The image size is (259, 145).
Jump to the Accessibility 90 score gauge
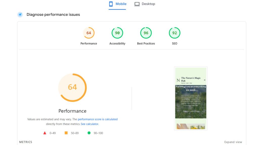tap(117, 33)
